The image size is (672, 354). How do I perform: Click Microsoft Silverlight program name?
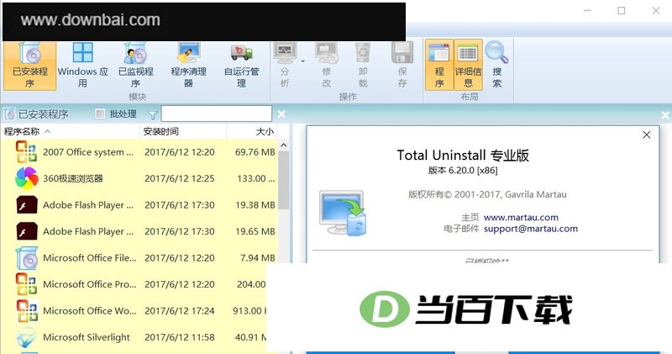(87, 337)
